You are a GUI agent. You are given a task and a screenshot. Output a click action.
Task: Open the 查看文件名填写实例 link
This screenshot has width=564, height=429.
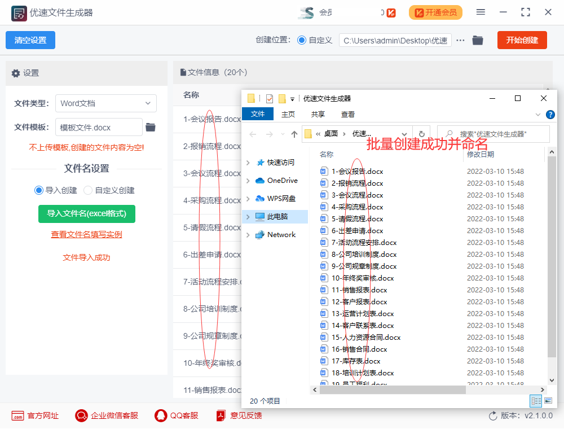pyautogui.click(x=86, y=234)
